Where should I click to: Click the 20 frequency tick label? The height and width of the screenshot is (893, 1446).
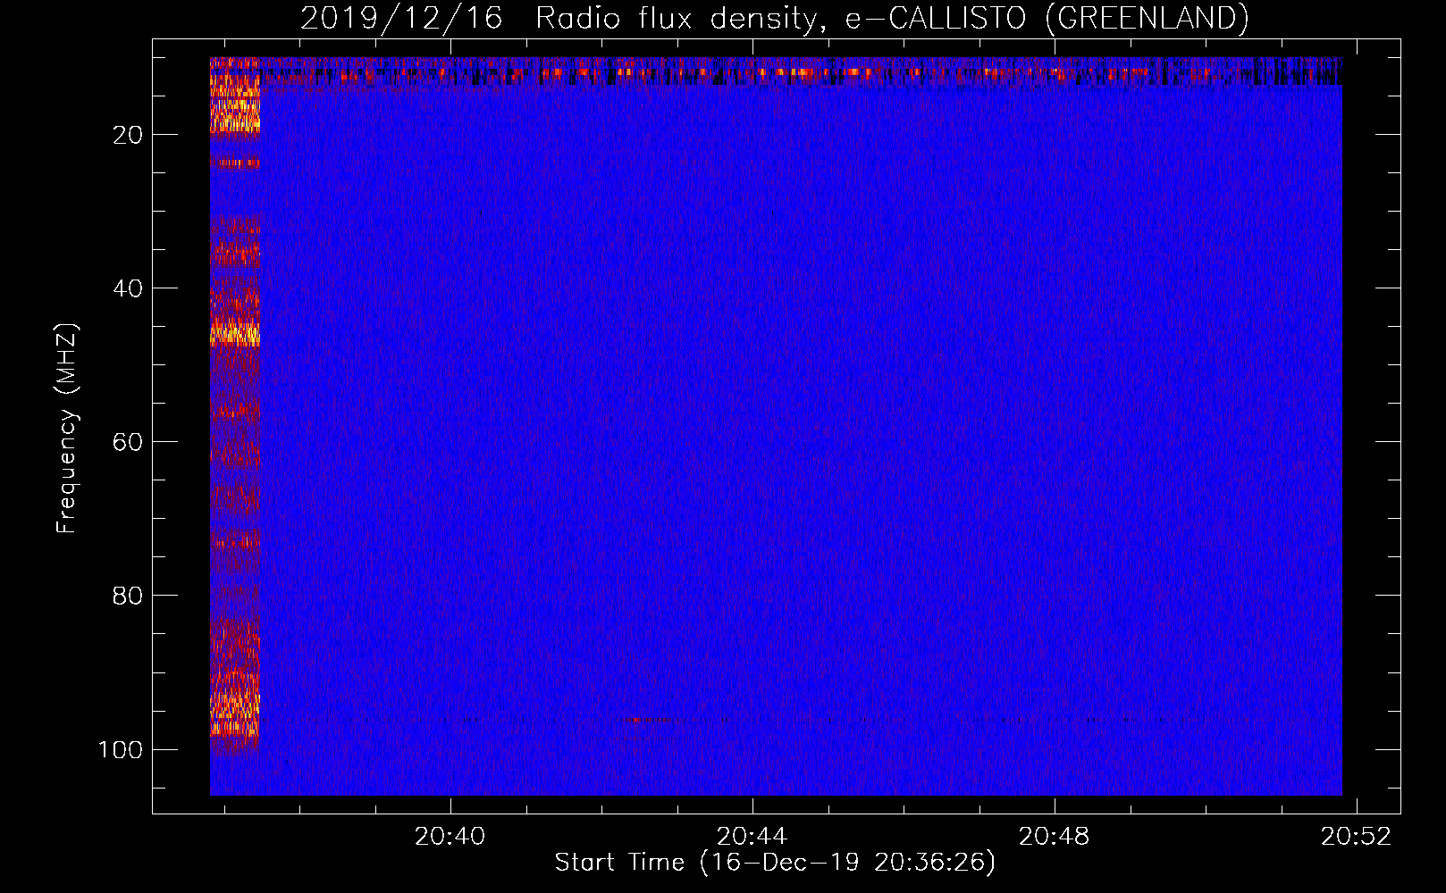click(x=128, y=135)
